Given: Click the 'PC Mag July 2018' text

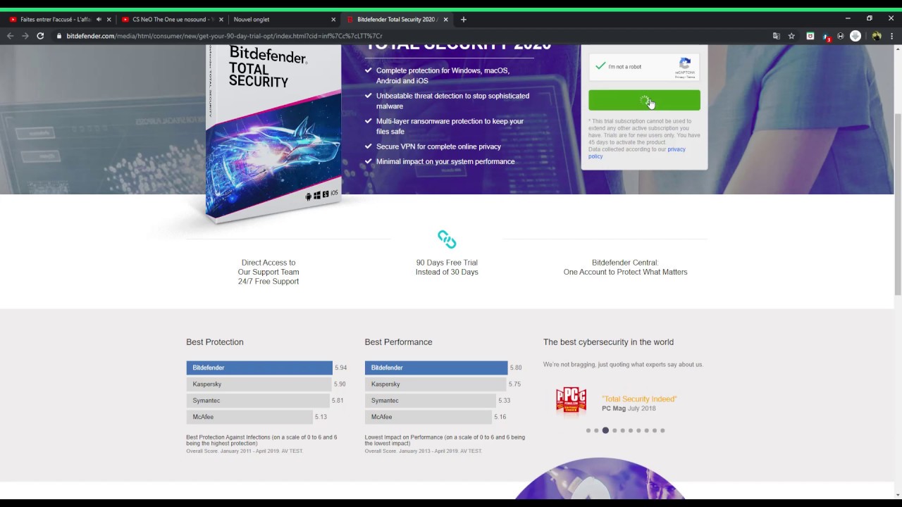Looking at the screenshot, I should point(629,408).
